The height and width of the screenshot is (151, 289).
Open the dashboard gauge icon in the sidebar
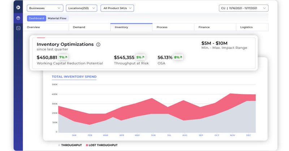click(18, 18)
